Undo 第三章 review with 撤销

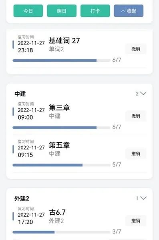[136, 116]
